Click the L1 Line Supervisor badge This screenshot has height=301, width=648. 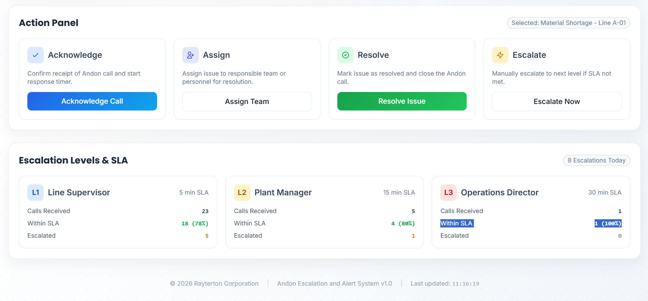(x=36, y=193)
